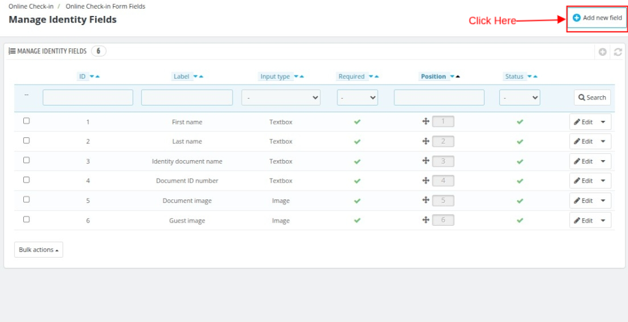Image resolution: width=628 pixels, height=322 pixels.
Task: Open the Status filter dropdown
Action: (519, 98)
